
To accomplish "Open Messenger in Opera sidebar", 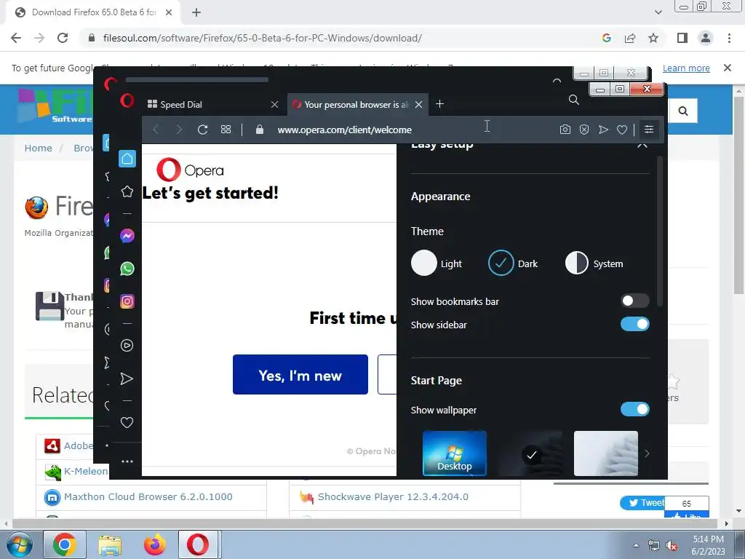I will (127, 236).
